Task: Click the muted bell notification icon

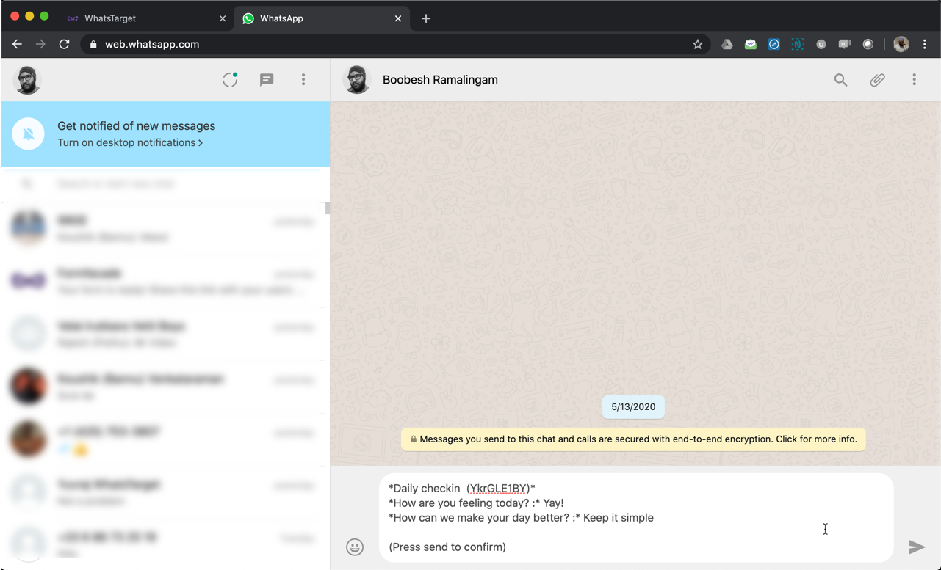Action: (29, 134)
